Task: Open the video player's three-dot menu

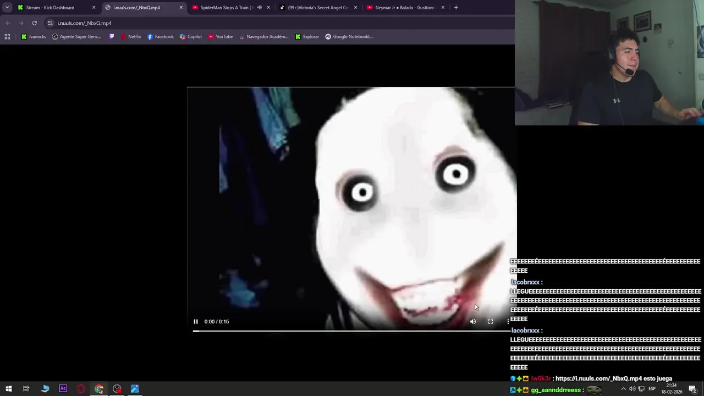Action: tap(508, 322)
